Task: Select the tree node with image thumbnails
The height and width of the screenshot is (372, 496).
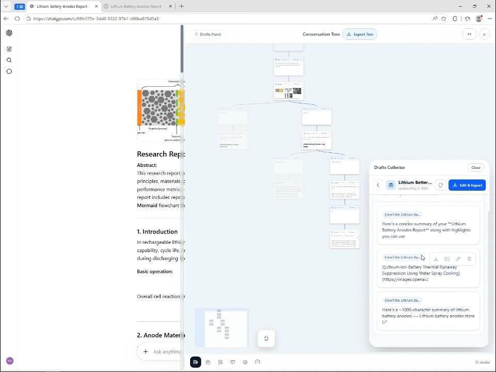Action: coord(288,91)
